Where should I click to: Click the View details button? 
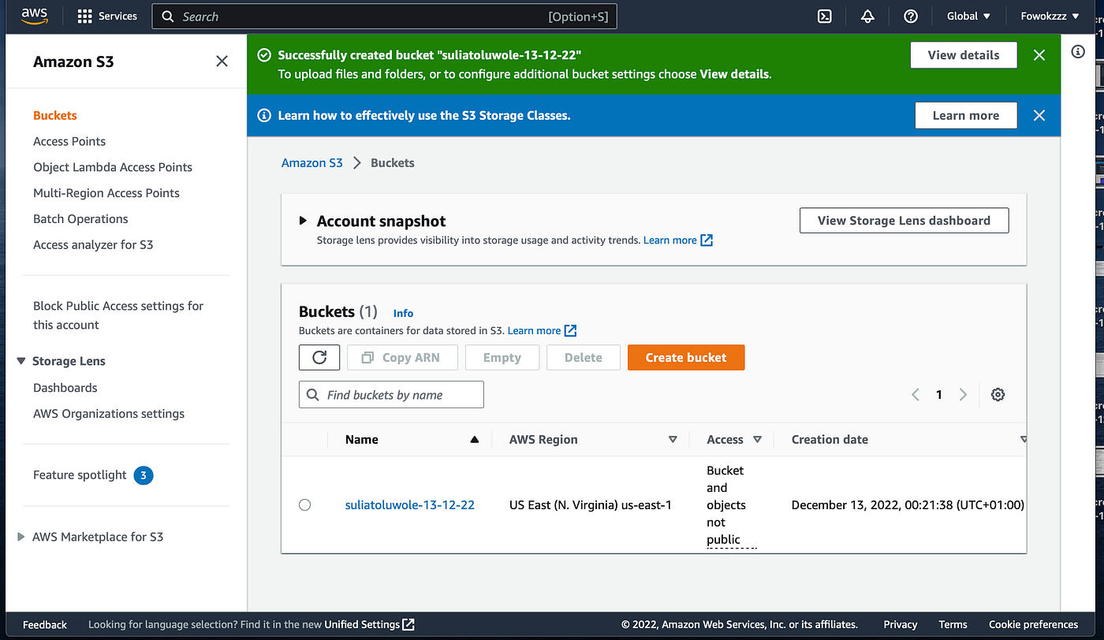pyautogui.click(x=964, y=55)
